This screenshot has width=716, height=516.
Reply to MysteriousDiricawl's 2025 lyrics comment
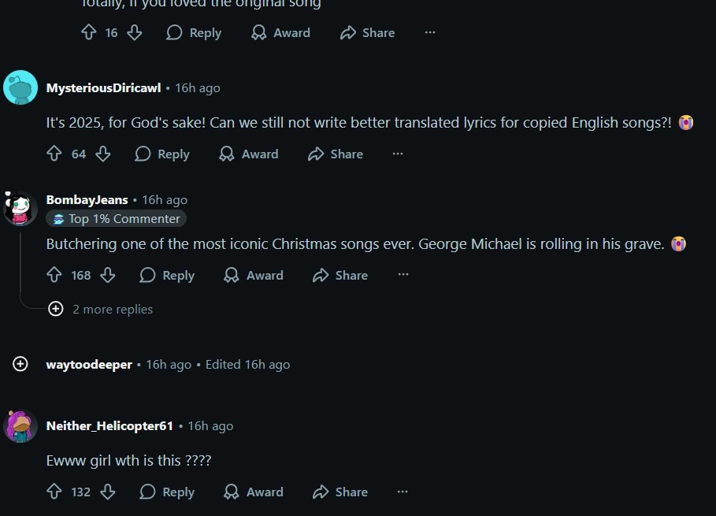coord(162,154)
